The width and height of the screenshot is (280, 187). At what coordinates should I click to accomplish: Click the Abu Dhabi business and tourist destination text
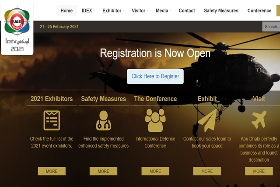(259, 149)
